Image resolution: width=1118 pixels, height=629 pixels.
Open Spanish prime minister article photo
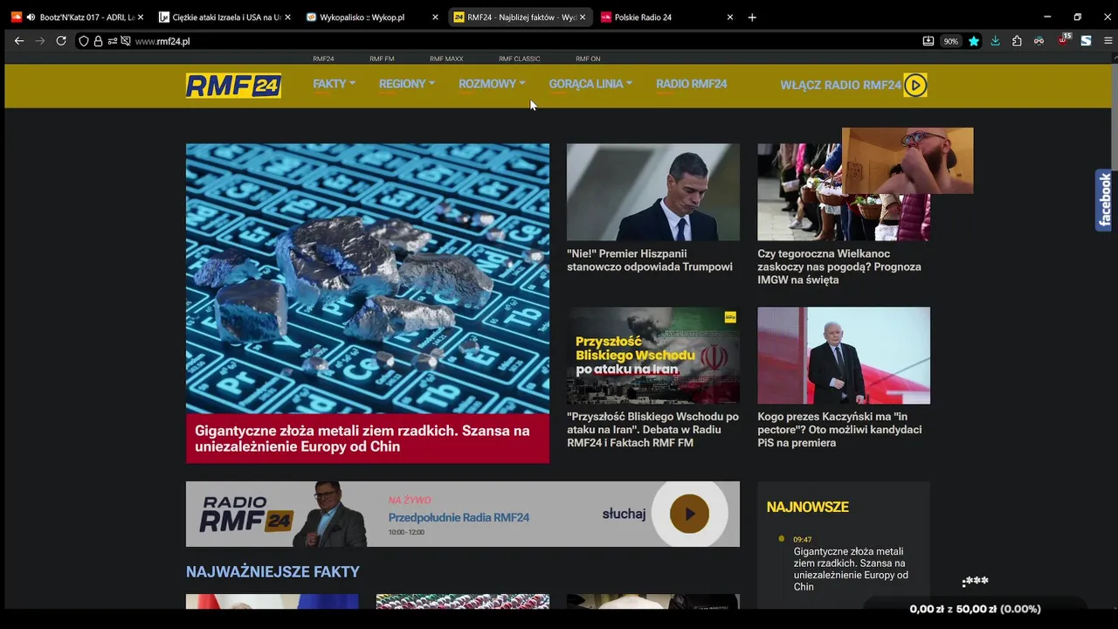[x=652, y=192]
